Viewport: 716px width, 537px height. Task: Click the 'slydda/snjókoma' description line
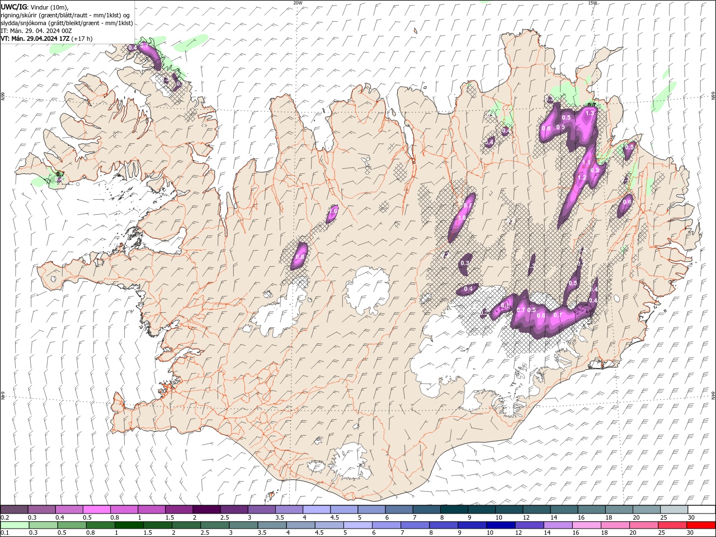(x=67, y=23)
